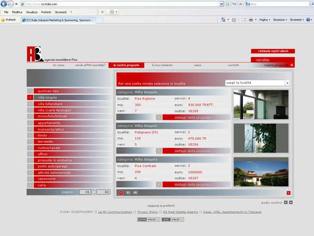314x236 pixels.
Task: Click the richieste nostri clienti button
Action: click(273, 51)
